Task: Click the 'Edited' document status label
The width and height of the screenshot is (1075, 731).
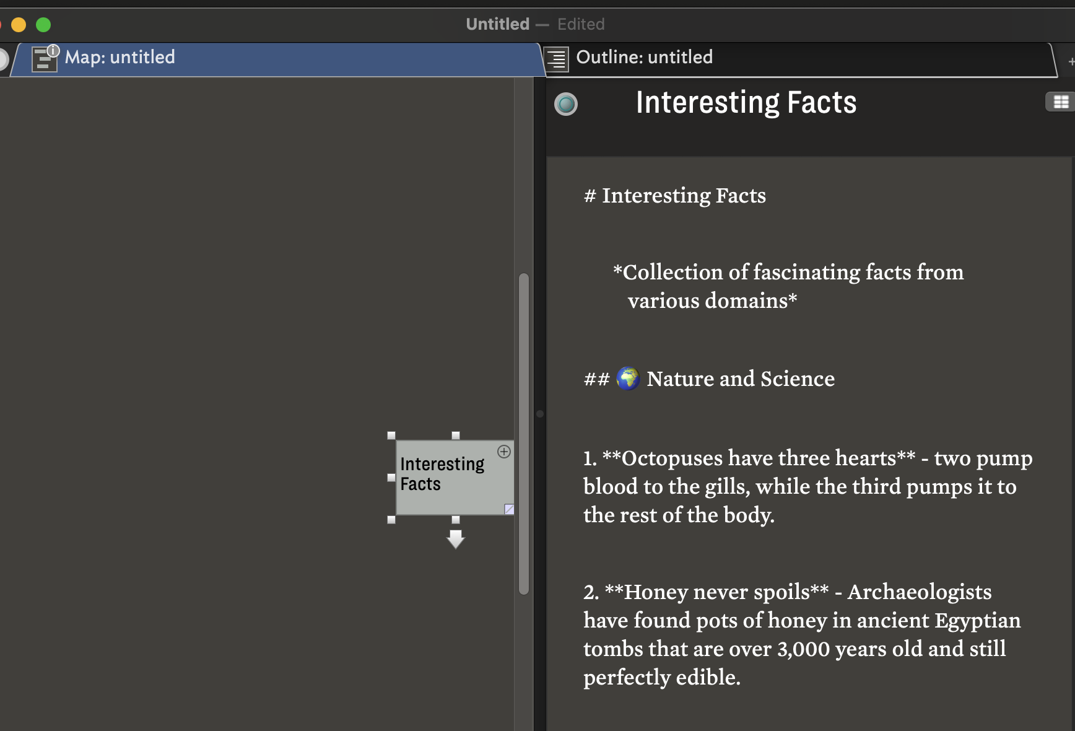Action: click(581, 24)
